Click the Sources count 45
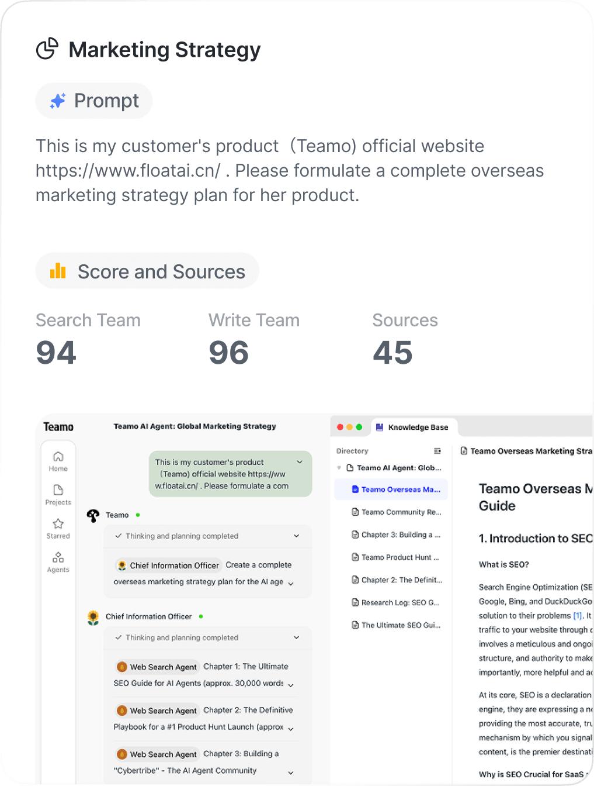Viewport: 594px width, 786px height. click(392, 353)
